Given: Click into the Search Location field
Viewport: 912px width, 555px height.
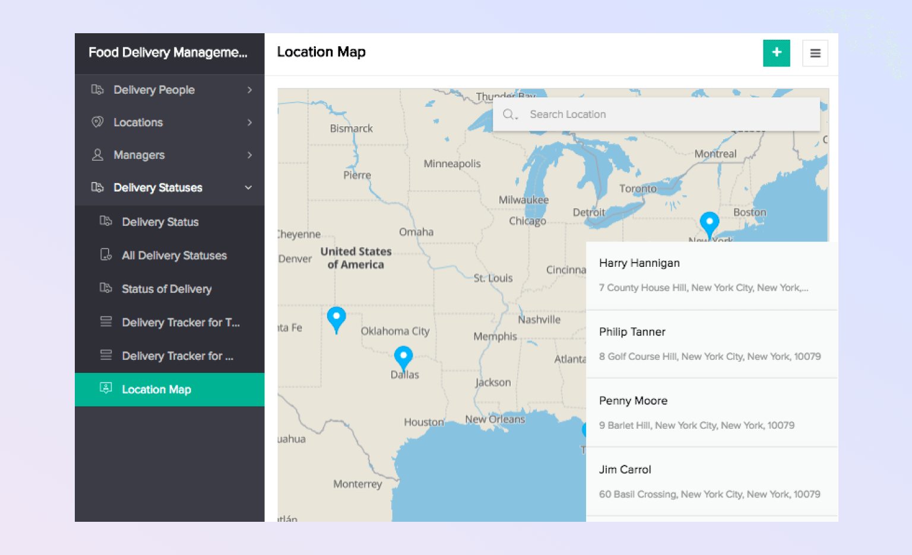Looking at the screenshot, I should pyautogui.click(x=665, y=114).
